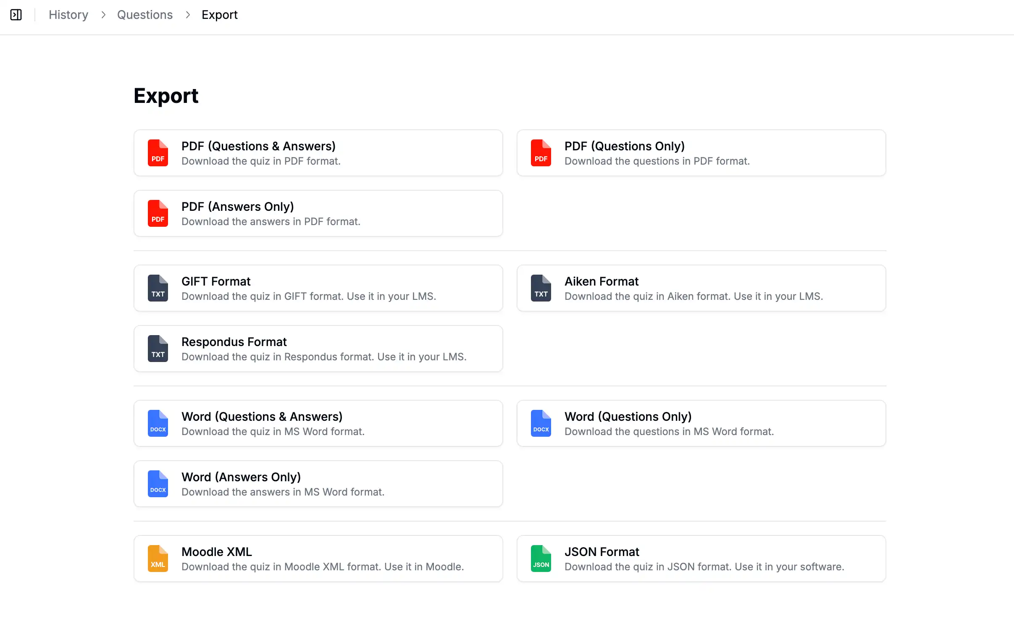The height and width of the screenshot is (619, 1014).
Task: Click the PDF icon on Answers Only card
Action: 158,213
